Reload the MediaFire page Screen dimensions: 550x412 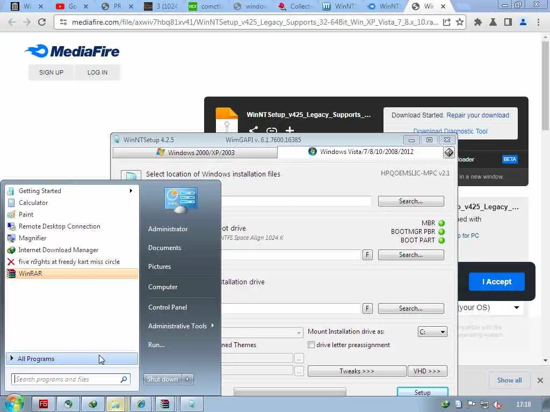tap(42, 22)
